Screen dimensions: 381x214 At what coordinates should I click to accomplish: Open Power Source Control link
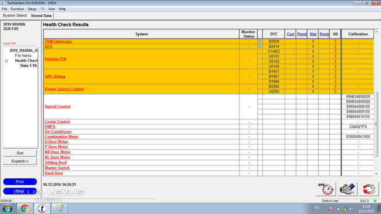pos(64,89)
